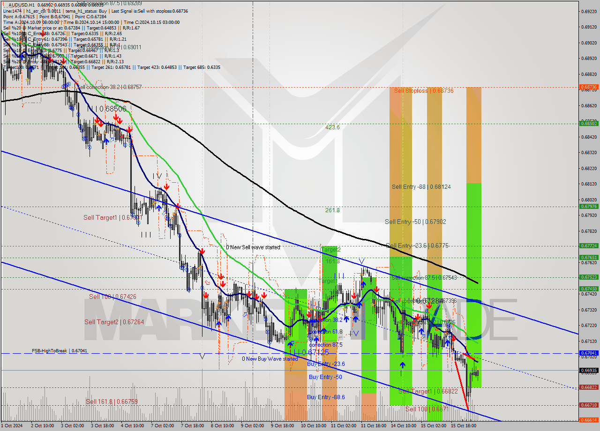The height and width of the screenshot is (431, 600).
Task: Click the current price 0.66935 axis tag
Action: [589, 370]
